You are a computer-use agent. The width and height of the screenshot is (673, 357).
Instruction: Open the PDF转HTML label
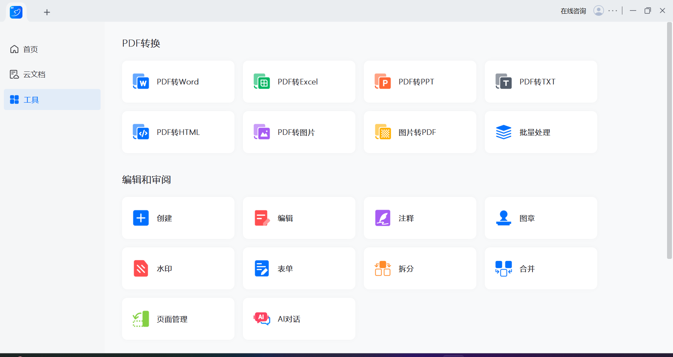[178, 132]
